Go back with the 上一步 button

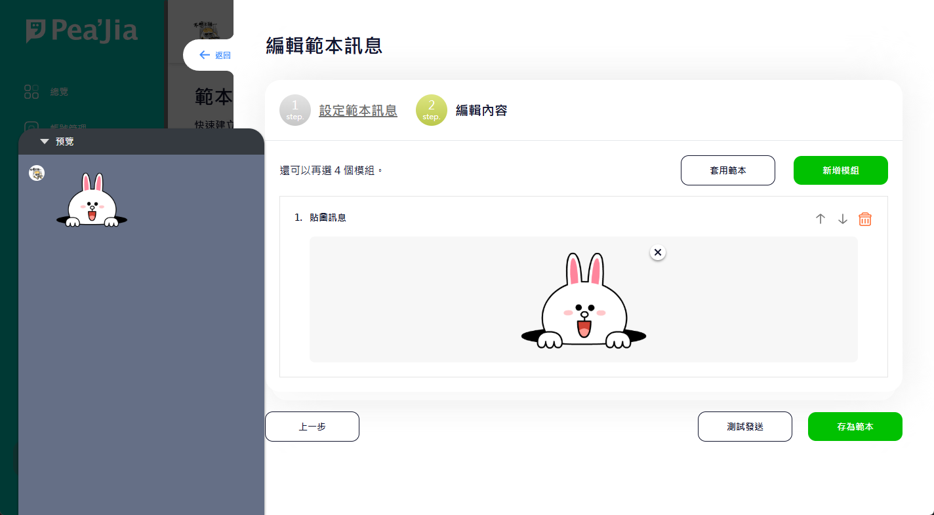coord(312,427)
